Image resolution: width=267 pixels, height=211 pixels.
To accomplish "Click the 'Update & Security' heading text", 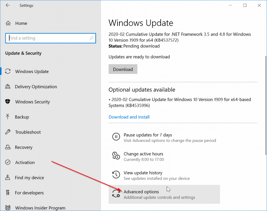I will click(x=23, y=53).
